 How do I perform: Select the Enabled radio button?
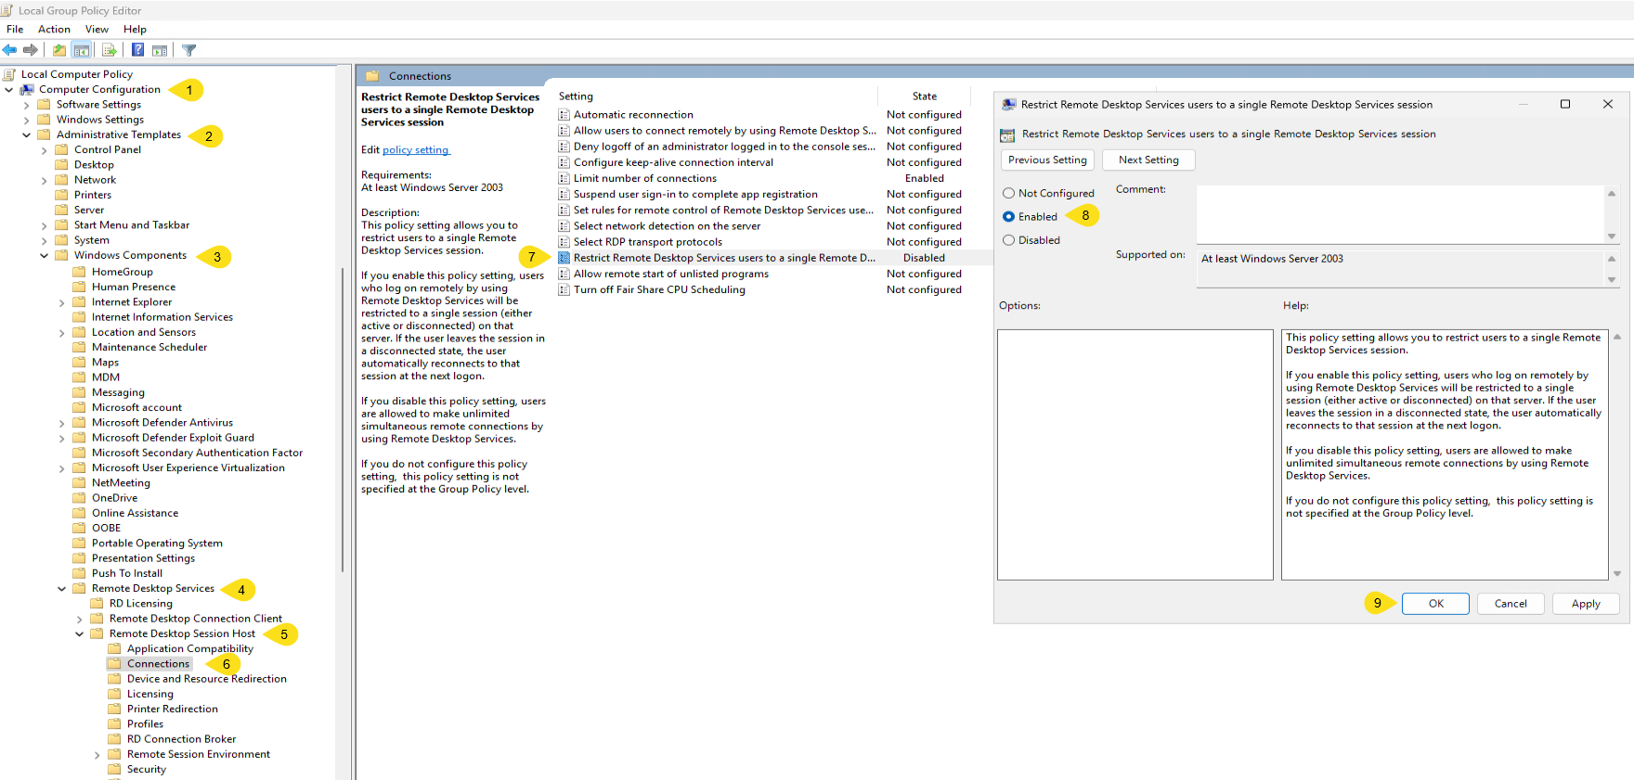click(x=1008, y=217)
